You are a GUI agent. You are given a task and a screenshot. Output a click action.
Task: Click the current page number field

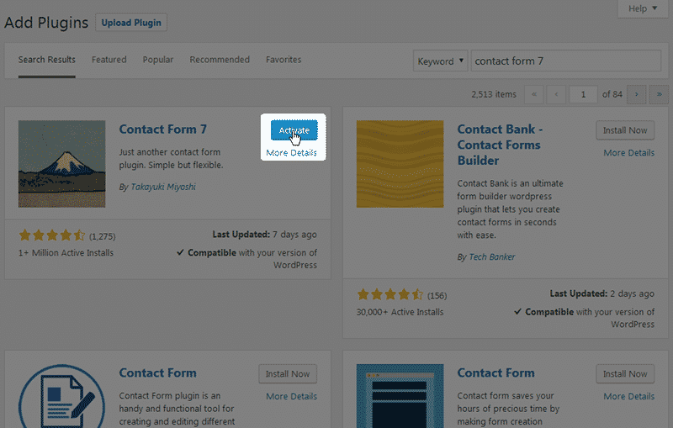pos(583,94)
